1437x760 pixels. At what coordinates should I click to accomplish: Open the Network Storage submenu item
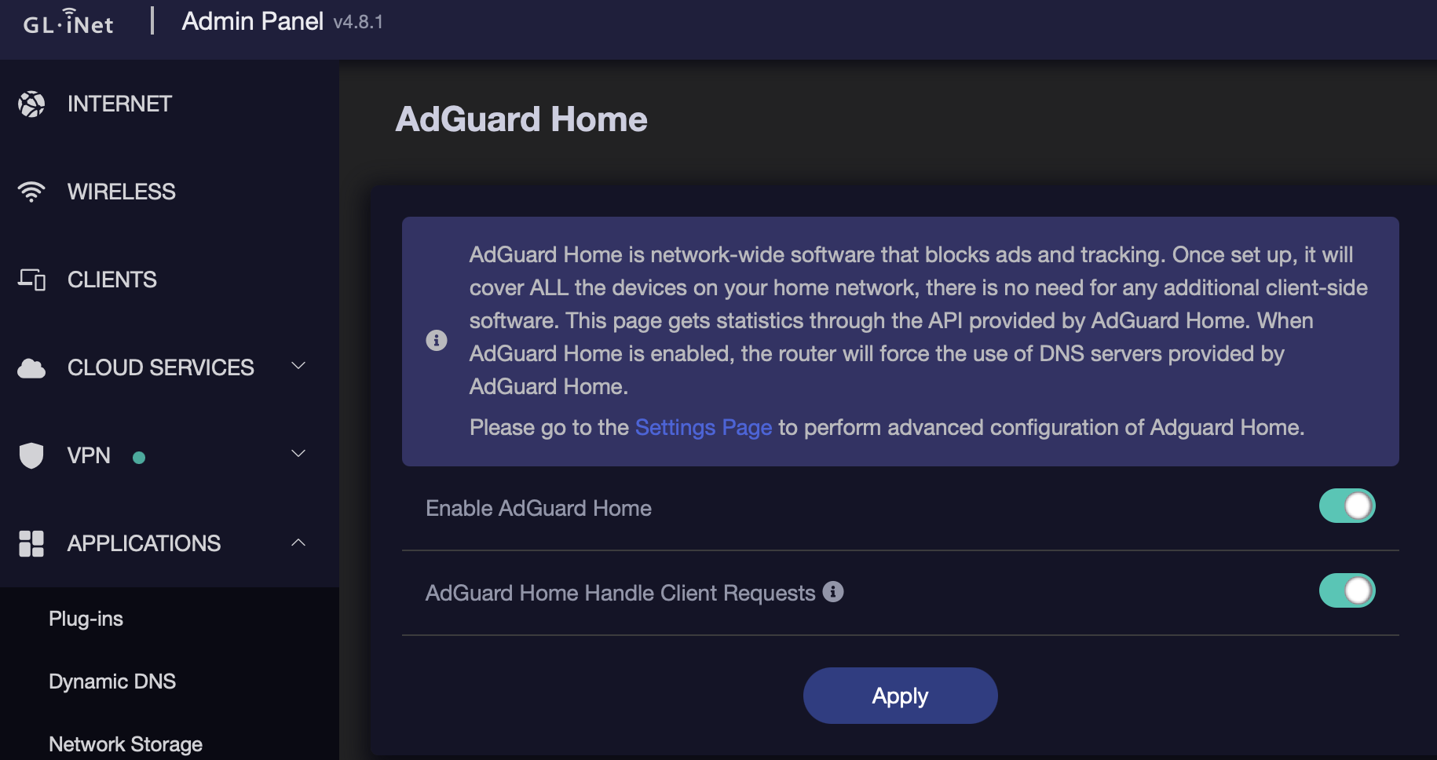(126, 744)
